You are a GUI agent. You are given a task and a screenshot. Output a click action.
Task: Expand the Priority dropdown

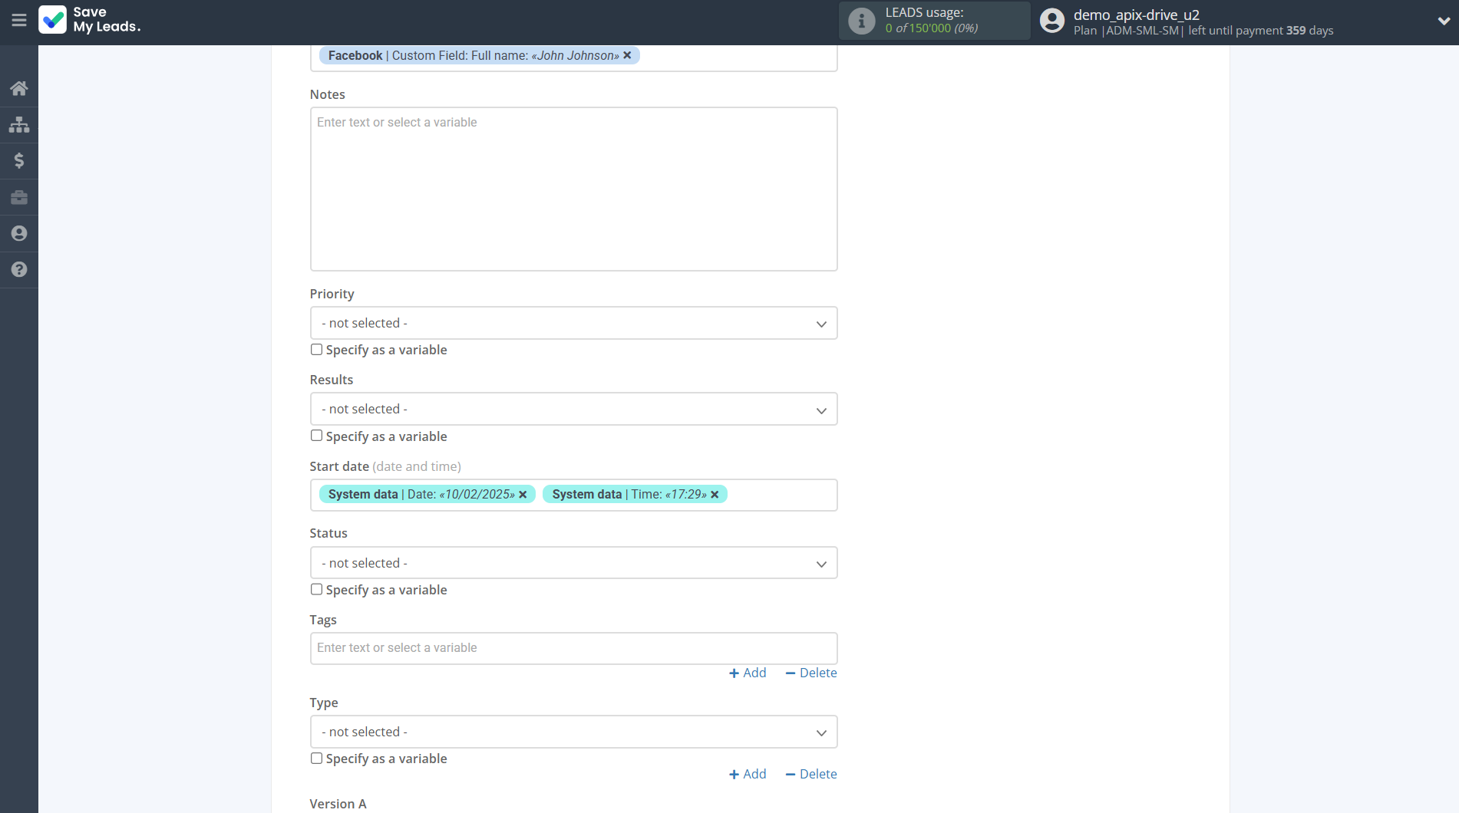click(573, 324)
